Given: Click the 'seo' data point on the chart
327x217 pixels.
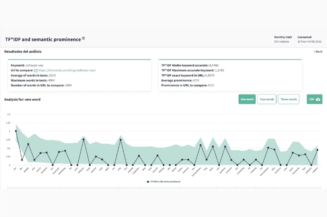Looking at the screenshot, I should pos(16,131).
